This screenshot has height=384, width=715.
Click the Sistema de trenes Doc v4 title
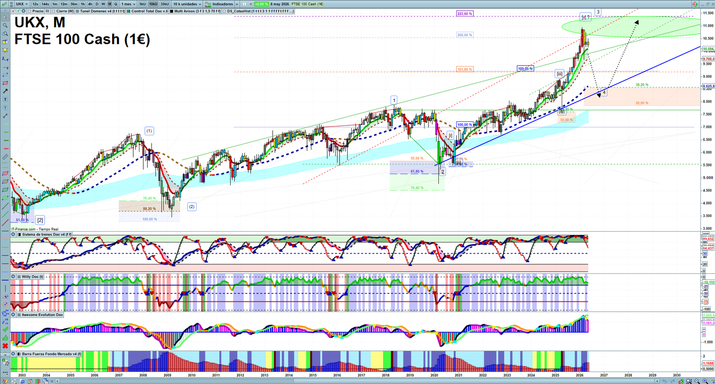(x=46, y=234)
